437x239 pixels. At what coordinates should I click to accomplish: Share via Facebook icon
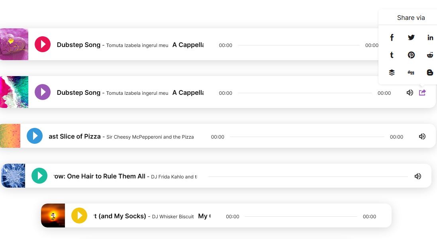pyautogui.click(x=392, y=37)
